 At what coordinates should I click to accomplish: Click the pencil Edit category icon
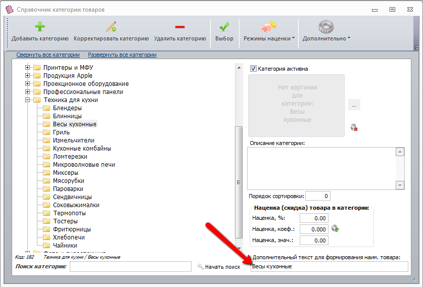click(111, 27)
